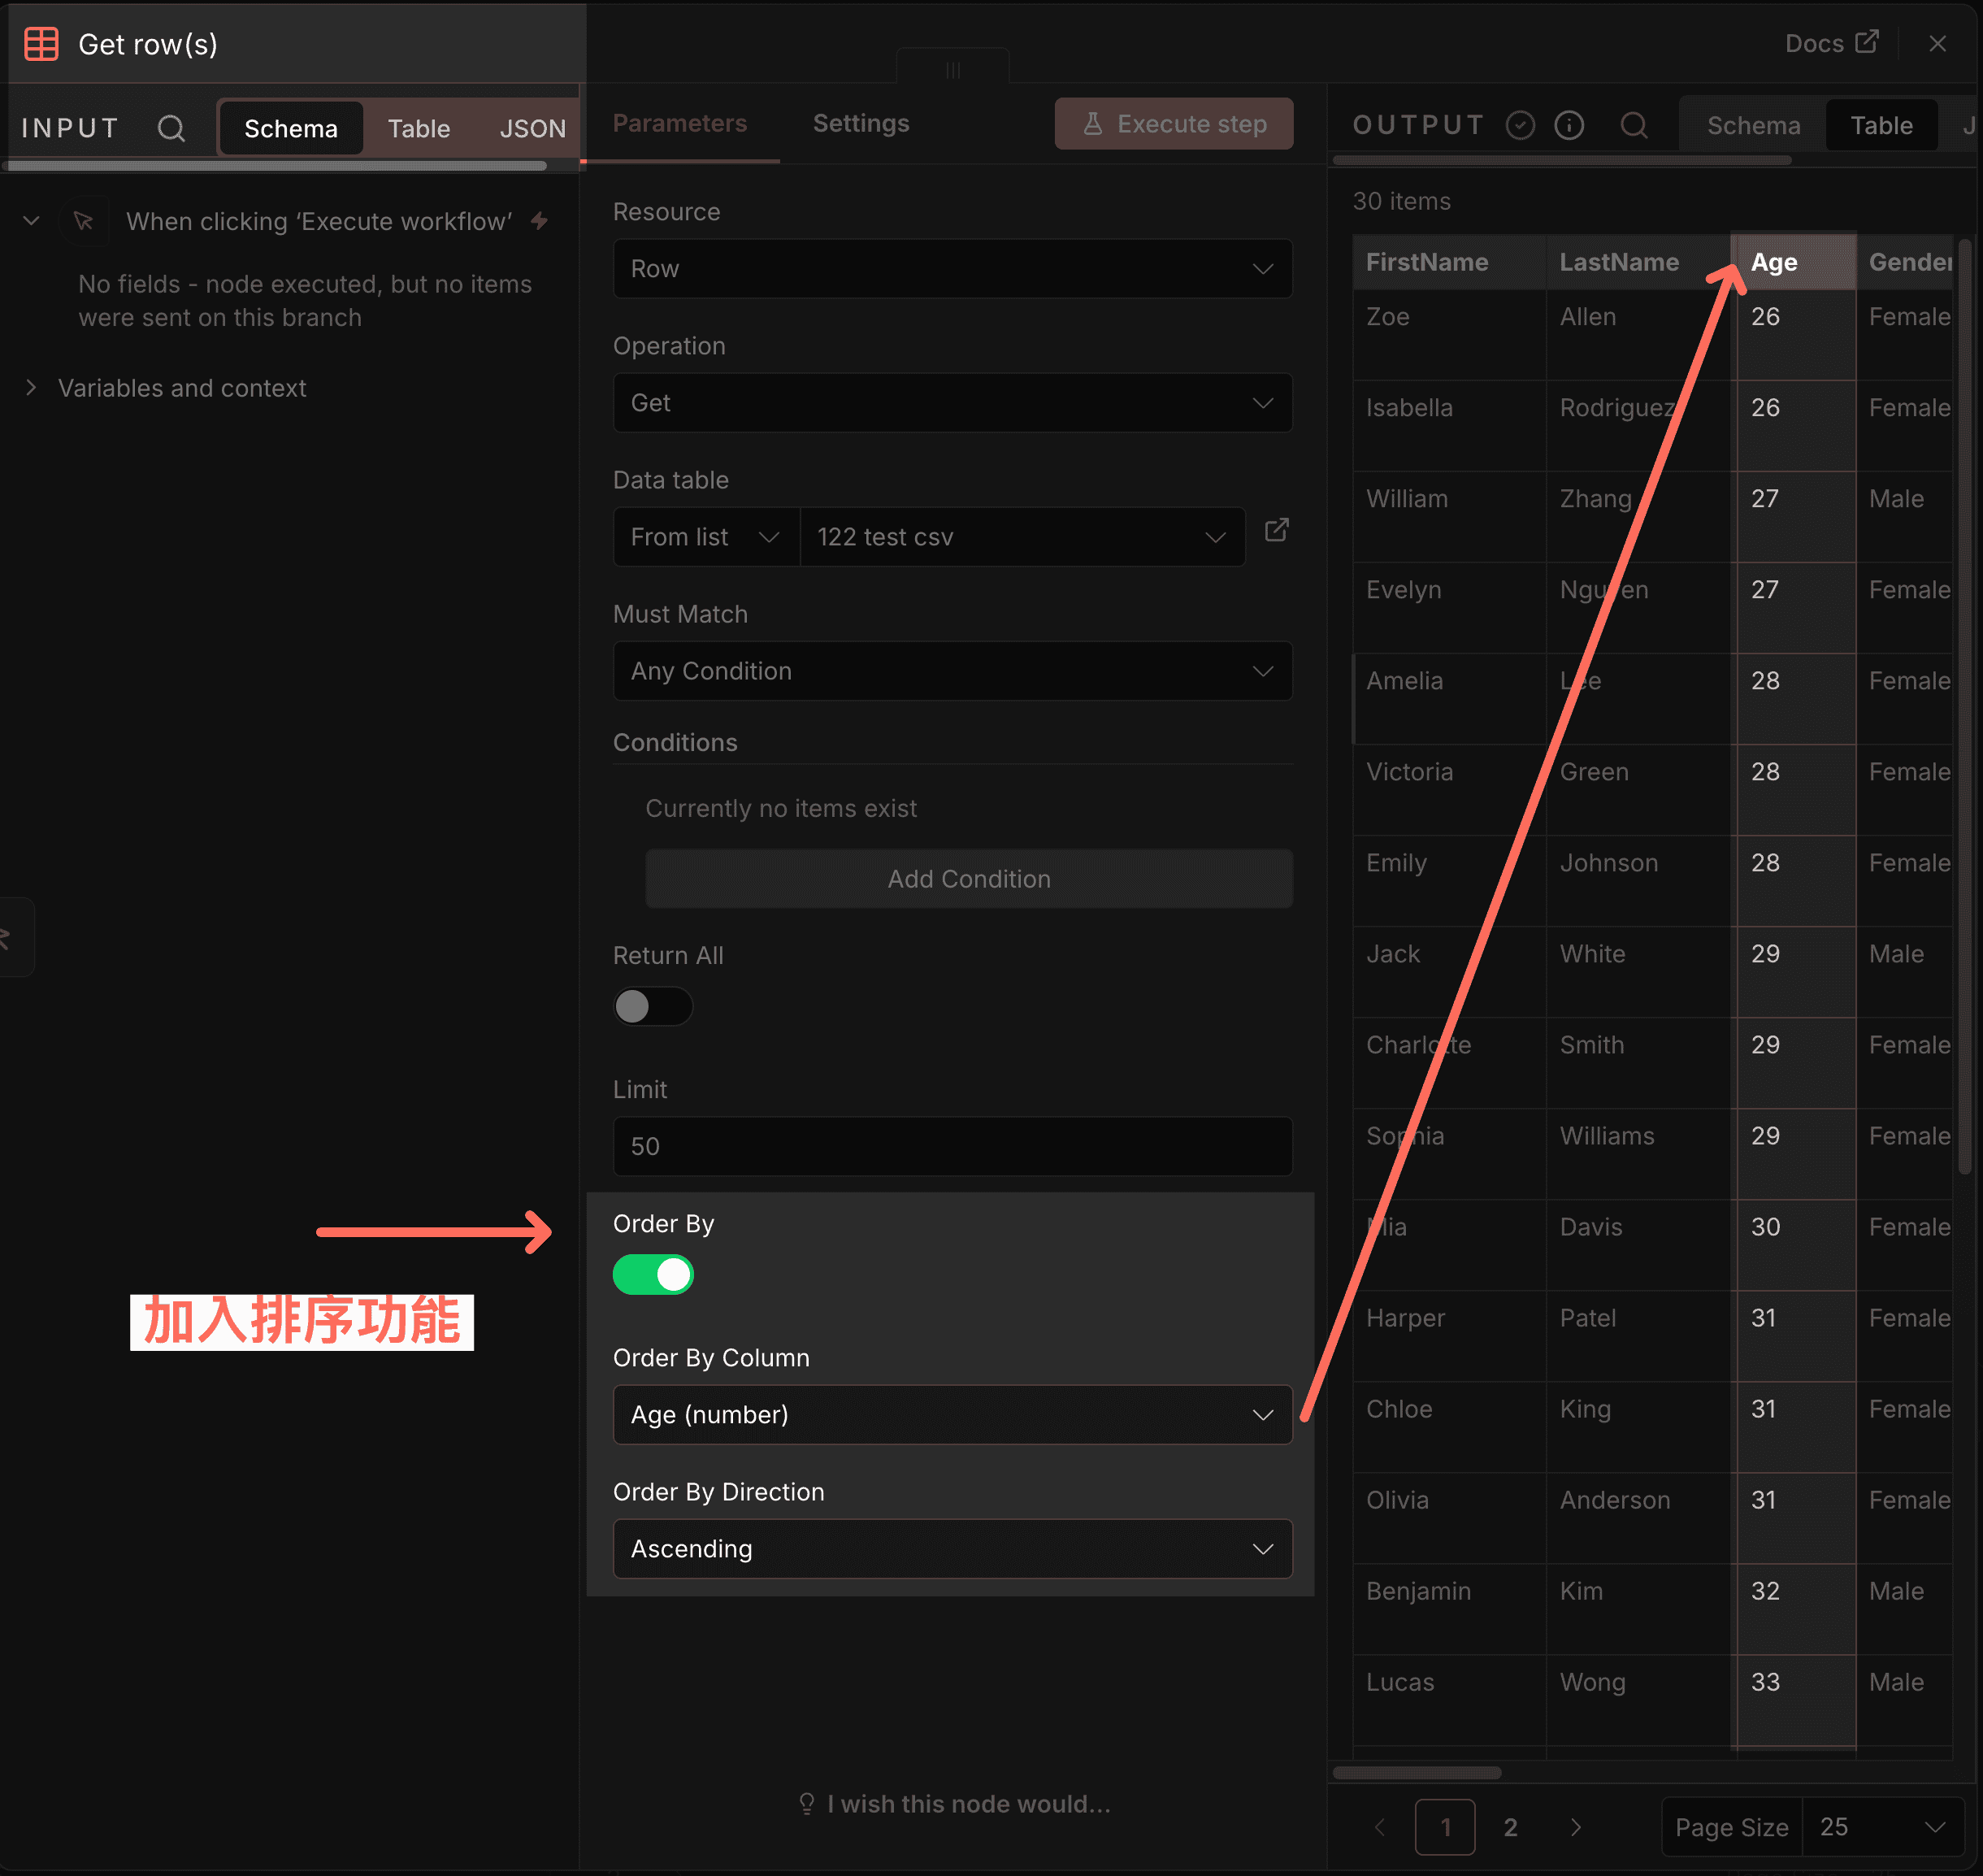Click the lightbulb icon near 'I wish this node would'
The image size is (1983, 1876).
(806, 1803)
